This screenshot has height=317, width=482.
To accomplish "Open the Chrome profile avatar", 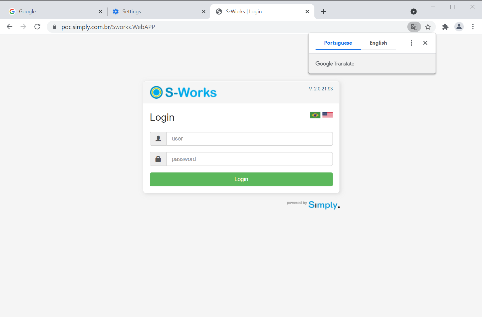I will [459, 27].
